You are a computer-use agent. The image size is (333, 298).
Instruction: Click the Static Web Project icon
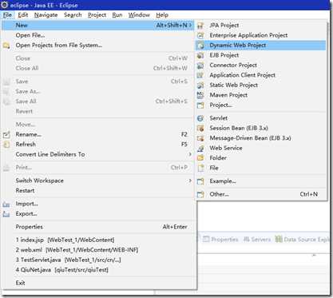click(200, 85)
